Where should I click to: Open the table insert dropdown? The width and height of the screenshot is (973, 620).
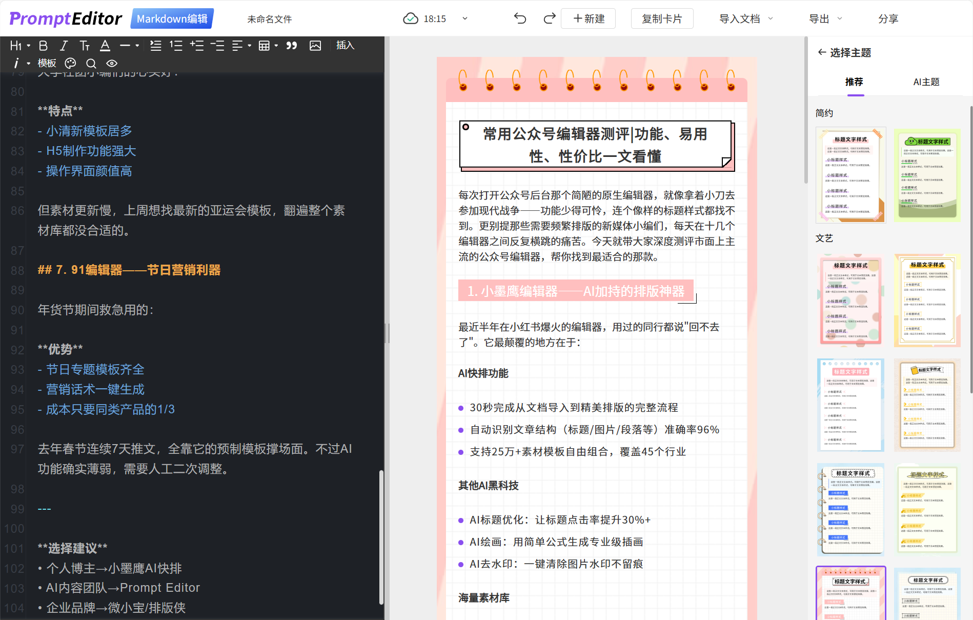[x=268, y=46]
